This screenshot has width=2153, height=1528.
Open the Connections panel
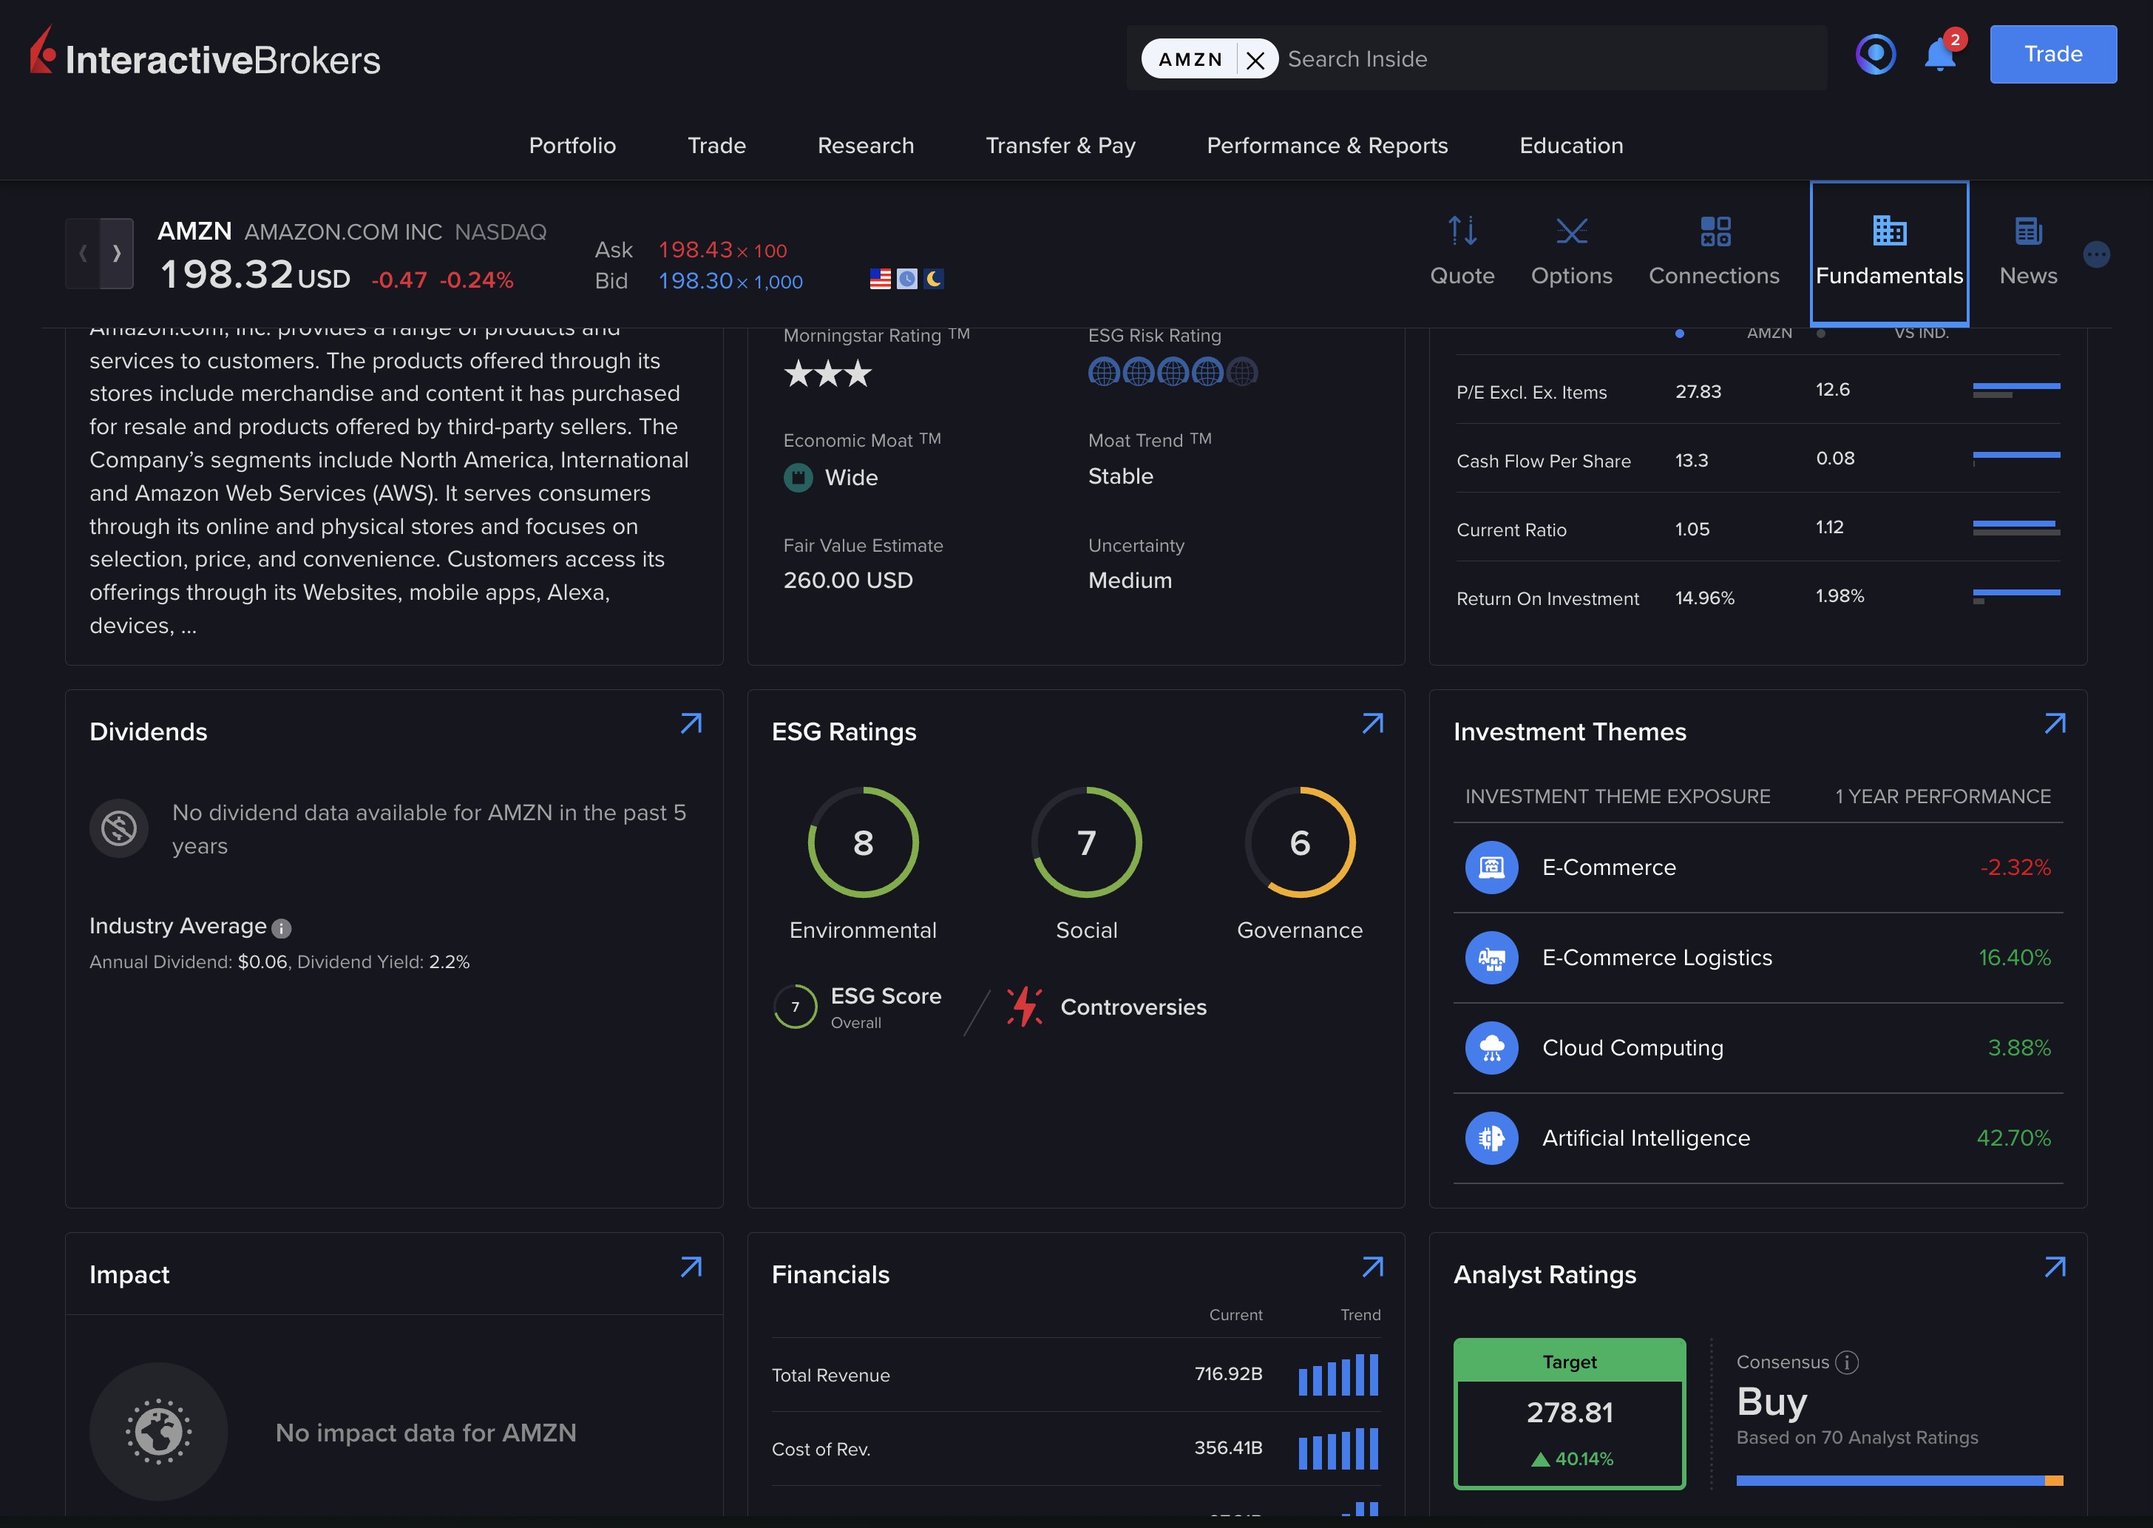tap(1714, 249)
